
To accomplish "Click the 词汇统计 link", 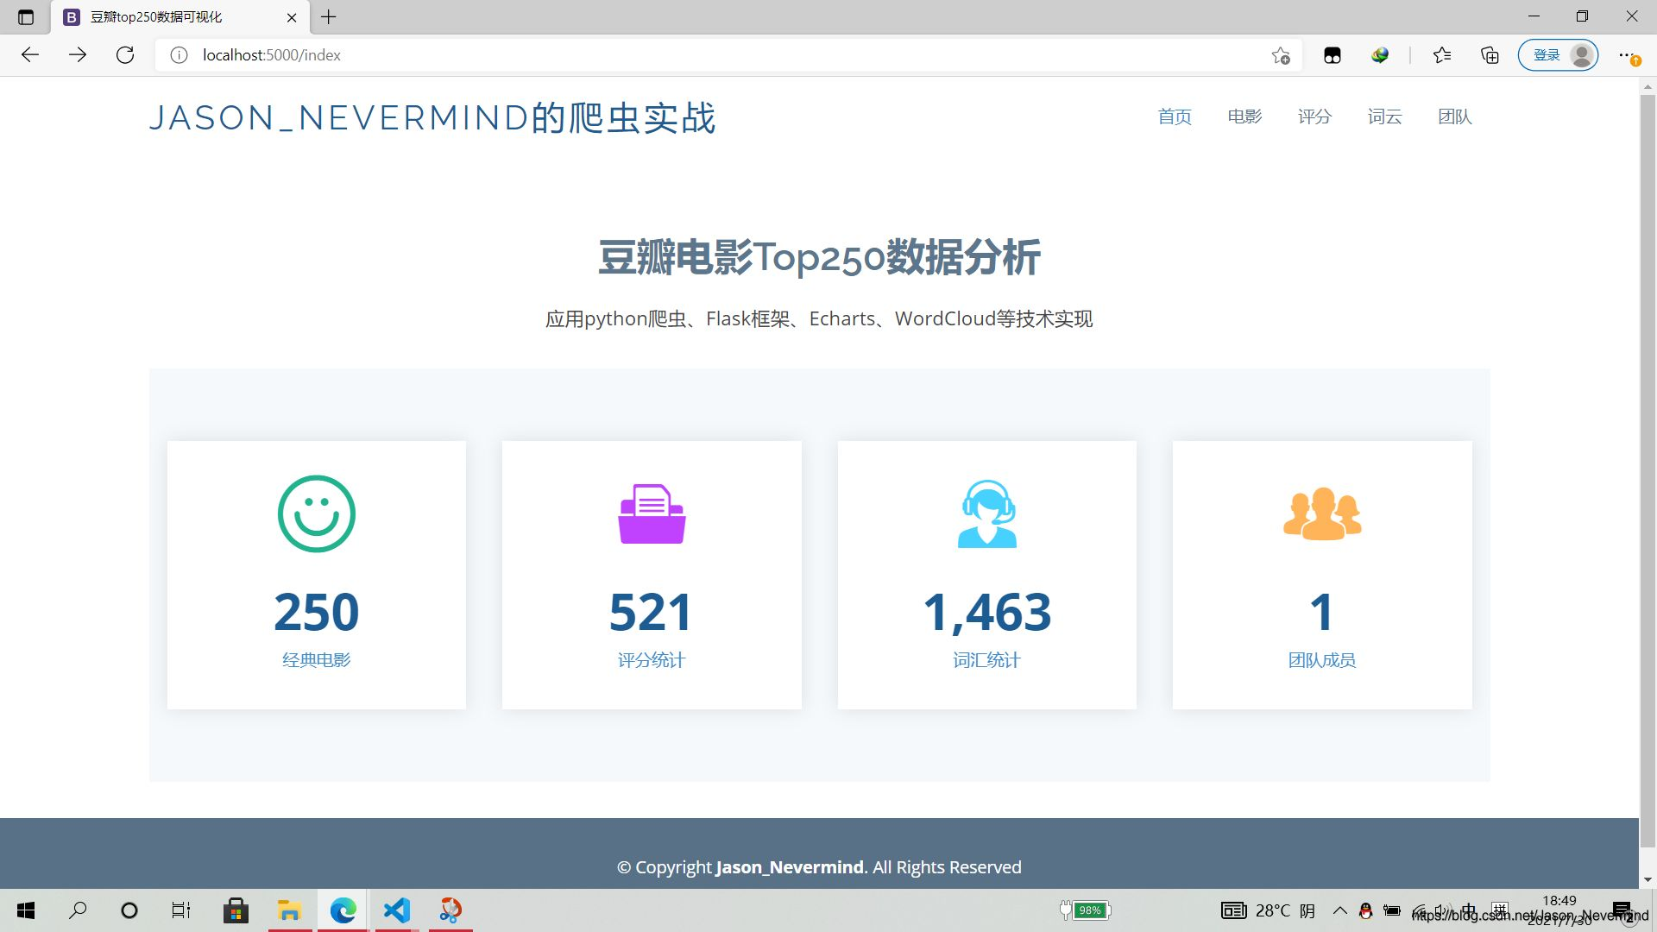I will tap(987, 660).
